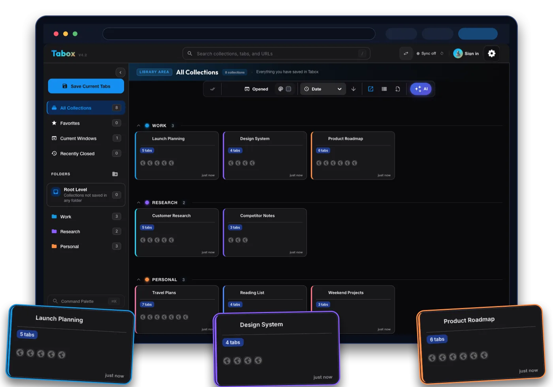Open the Customer Research collection card

coord(177,233)
